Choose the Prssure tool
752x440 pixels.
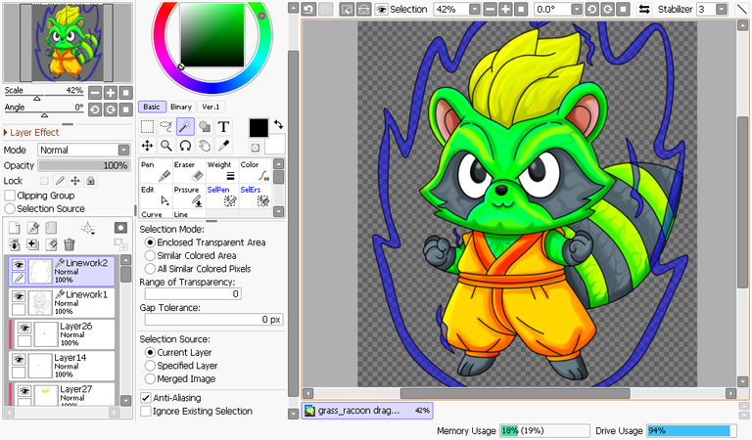coord(189,197)
